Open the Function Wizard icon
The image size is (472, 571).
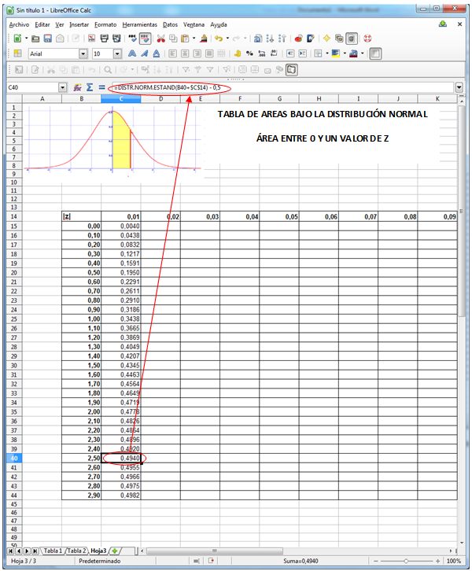coord(77,87)
